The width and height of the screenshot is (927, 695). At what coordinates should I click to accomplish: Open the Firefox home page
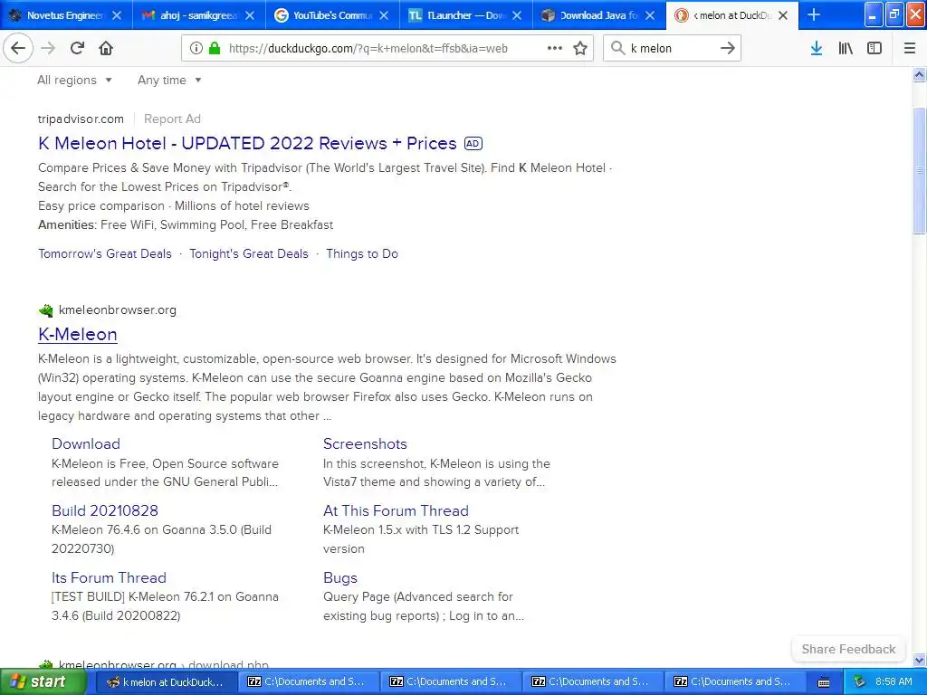(x=106, y=48)
